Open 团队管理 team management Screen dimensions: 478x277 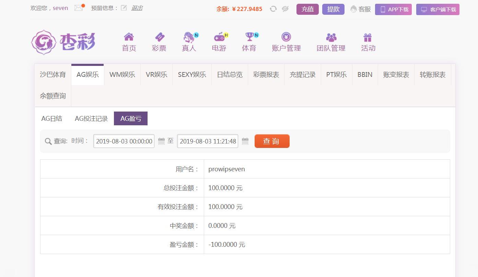click(x=331, y=42)
